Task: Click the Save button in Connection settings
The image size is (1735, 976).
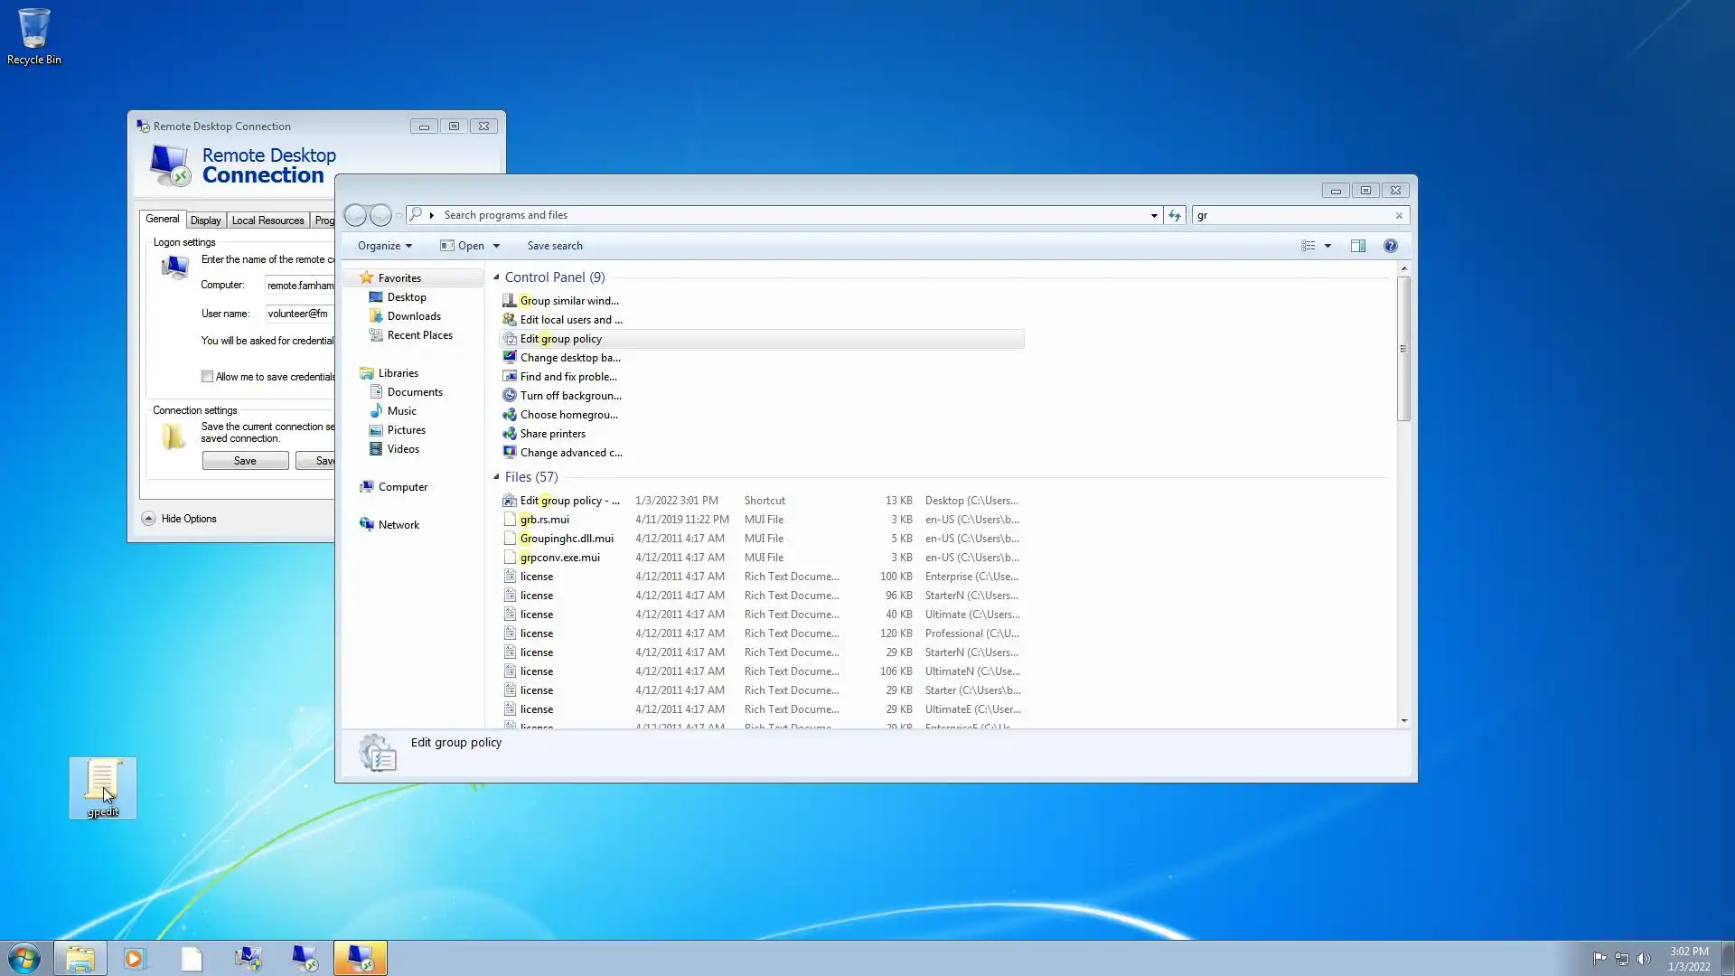Action: tap(245, 461)
